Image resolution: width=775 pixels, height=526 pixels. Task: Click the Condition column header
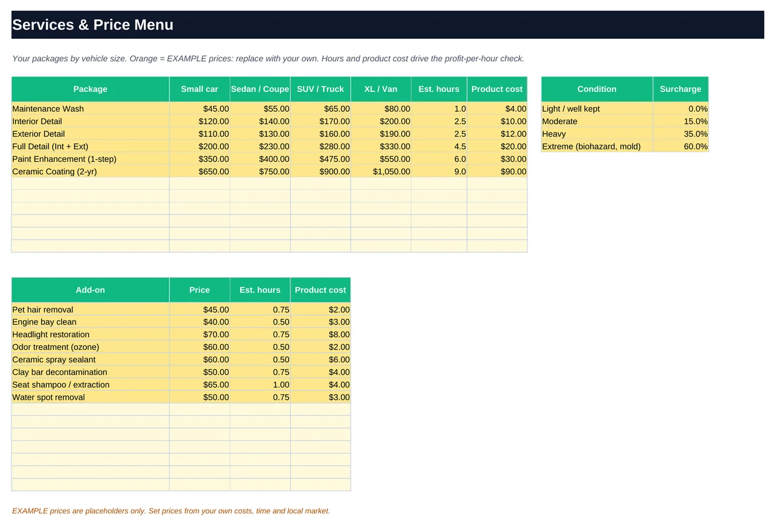(597, 89)
